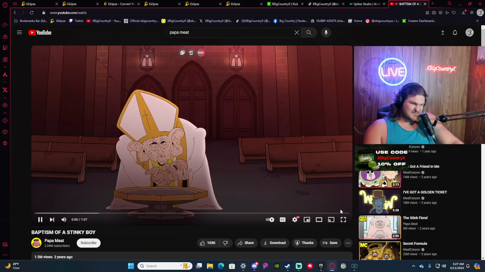Click the RGX button on the video
Screen dimensions: 485x272
[x=201, y=53]
